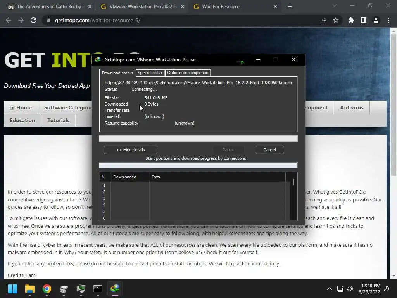Image resolution: width=397 pixels, height=298 pixels.
Task: Click the Hide details button
Action: coord(131,150)
